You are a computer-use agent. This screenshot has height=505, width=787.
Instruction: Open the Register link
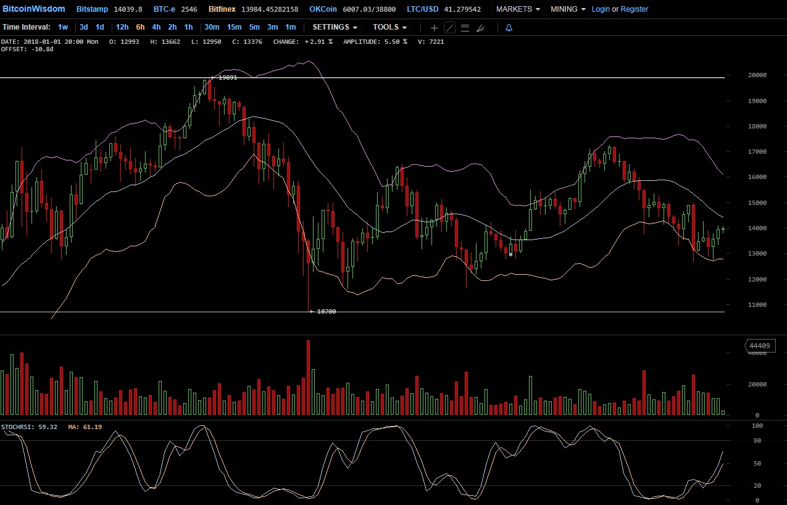[635, 9]
